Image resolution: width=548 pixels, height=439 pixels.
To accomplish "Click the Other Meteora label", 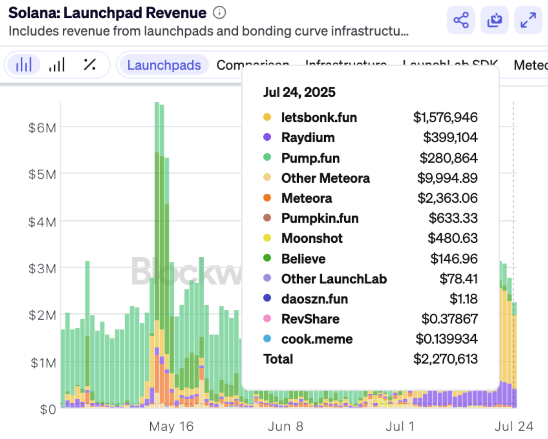I will tap(325, 178).
